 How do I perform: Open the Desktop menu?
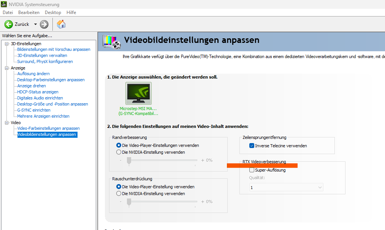[x=53, y=13]
